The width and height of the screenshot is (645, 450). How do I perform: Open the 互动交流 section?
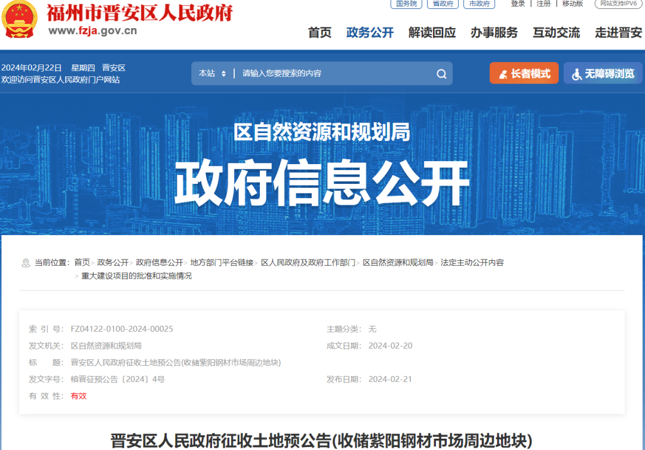pos(555,33)
